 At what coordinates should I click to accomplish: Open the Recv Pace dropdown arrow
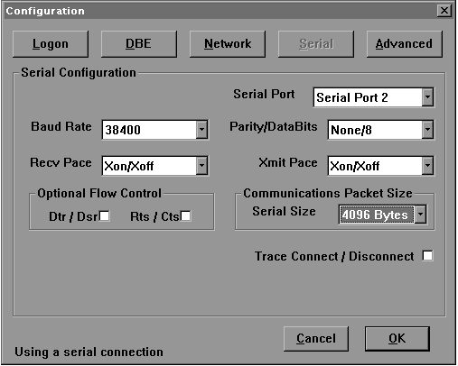pos(201,165)
